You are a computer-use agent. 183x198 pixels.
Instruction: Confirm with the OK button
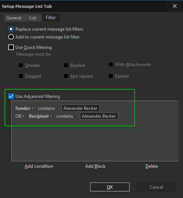(110, 187)
